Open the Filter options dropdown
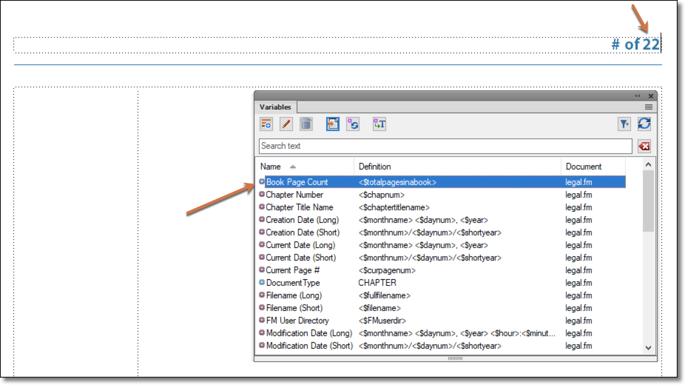Screen dimensions: 685x385 pos(624,124)
